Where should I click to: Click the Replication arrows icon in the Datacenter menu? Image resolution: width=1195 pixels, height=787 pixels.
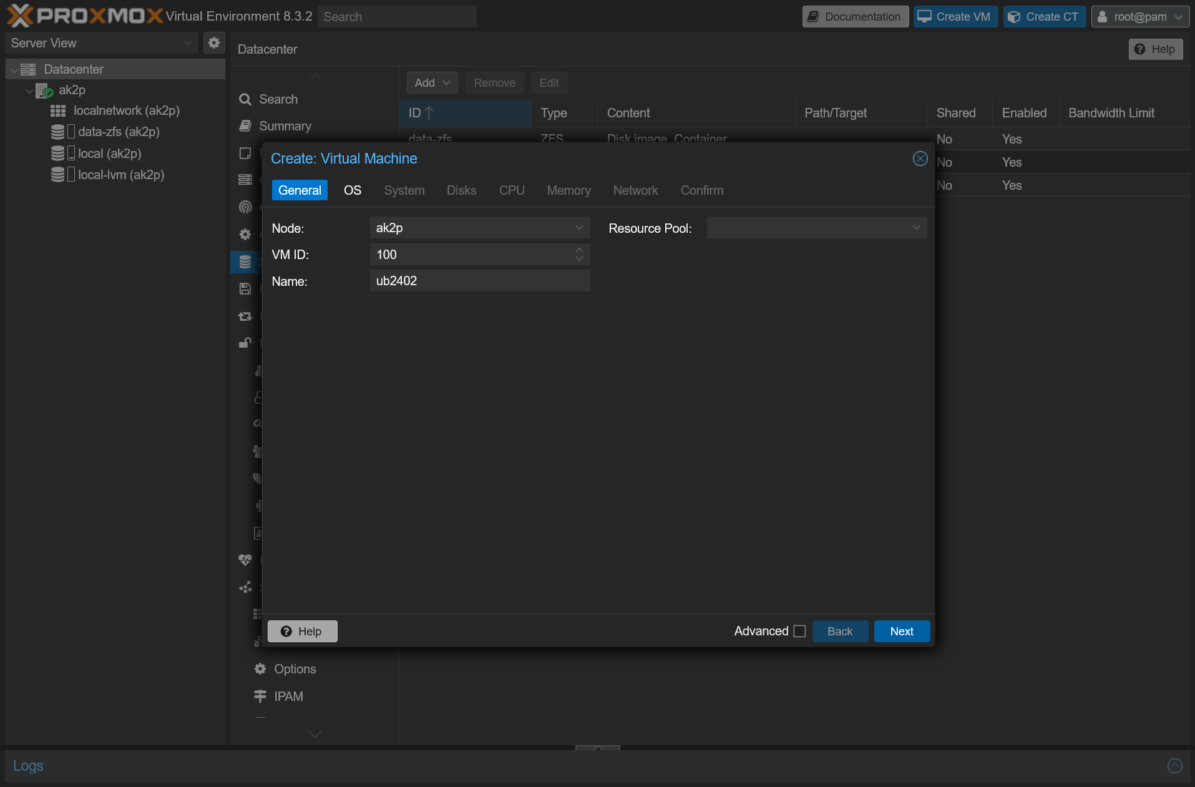click(x=245, y=316)
